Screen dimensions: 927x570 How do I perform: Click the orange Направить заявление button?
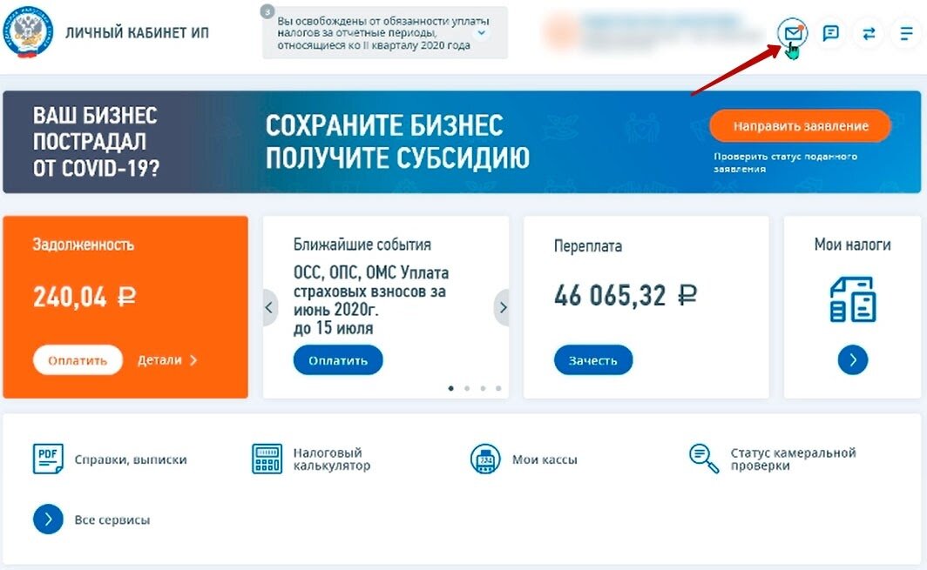(801, 126)
